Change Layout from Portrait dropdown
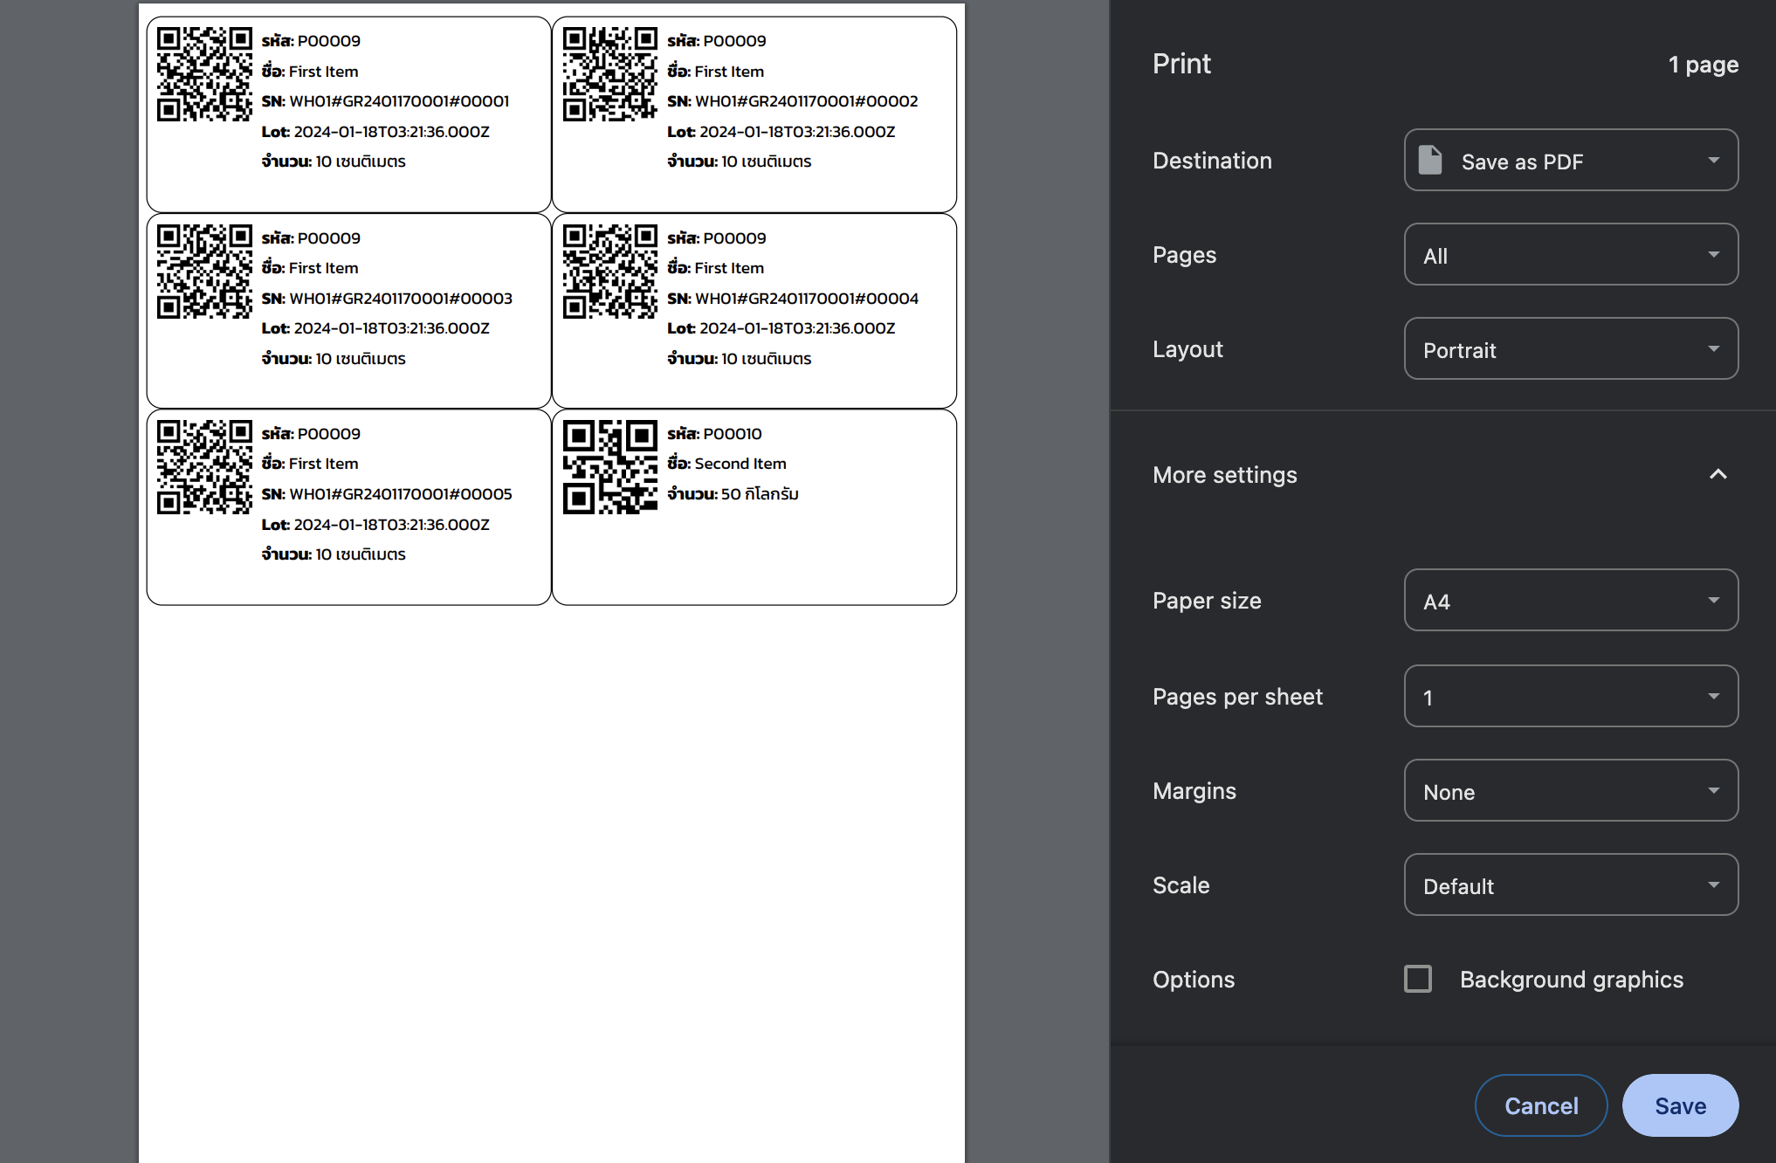This screenshot has height=1163, width=1776. 1571,349
